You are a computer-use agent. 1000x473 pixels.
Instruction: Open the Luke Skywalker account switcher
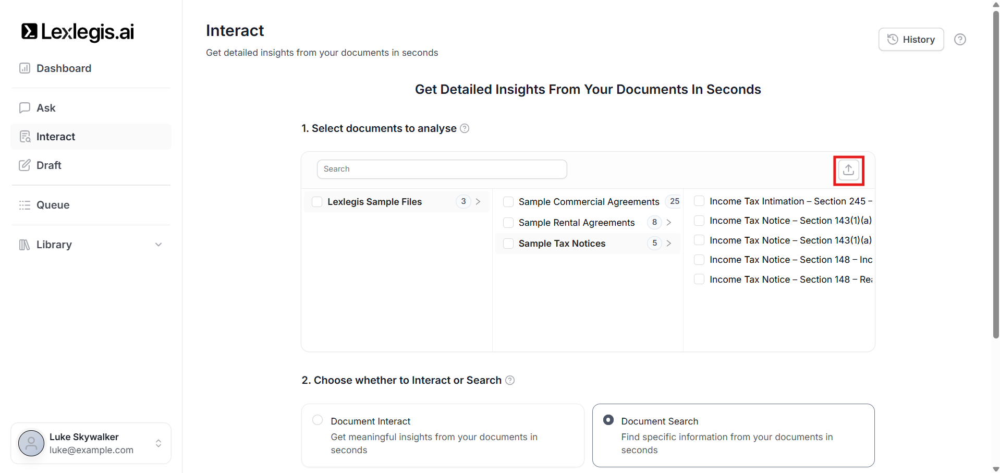click(x=158, y=443)
